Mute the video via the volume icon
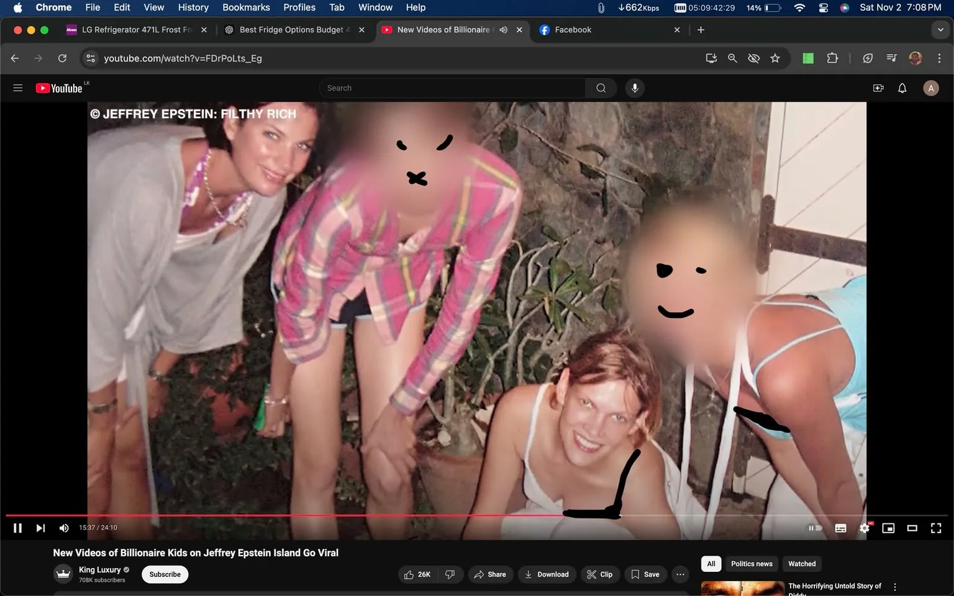Viewport: 954px width, 596px height. point(63,528)
